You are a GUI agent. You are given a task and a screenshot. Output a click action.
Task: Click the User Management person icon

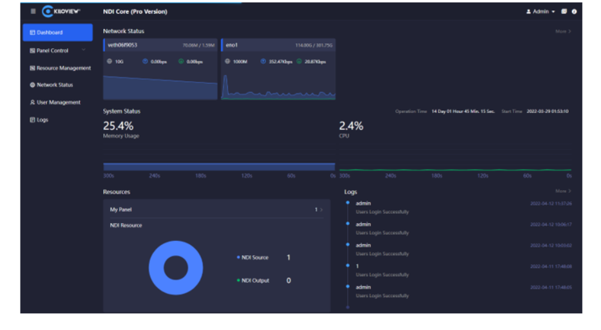pos(32,102)
